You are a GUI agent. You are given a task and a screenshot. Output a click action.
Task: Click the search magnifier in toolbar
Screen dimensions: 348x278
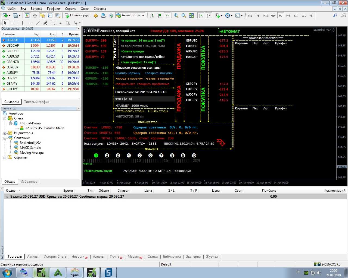pos(335,15)
